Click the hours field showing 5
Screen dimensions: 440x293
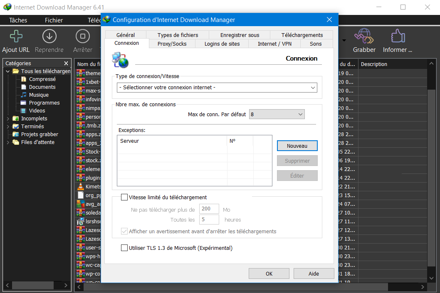pos(209,220)
